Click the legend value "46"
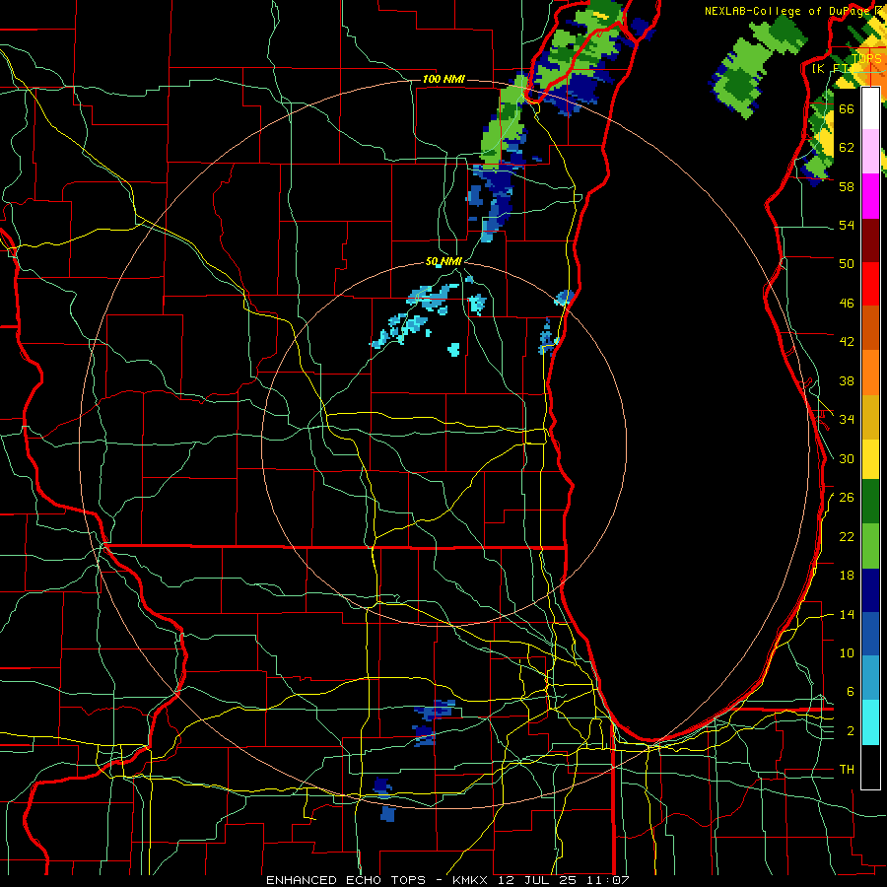The image size is (887, 887). [x=847, y=304]
